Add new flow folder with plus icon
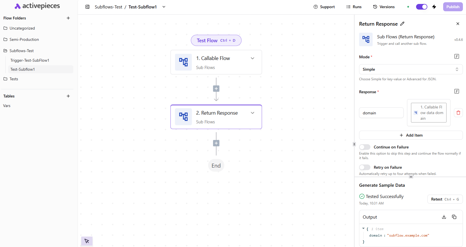The width and height of the screenshot is (466, 247). [68, 18]
